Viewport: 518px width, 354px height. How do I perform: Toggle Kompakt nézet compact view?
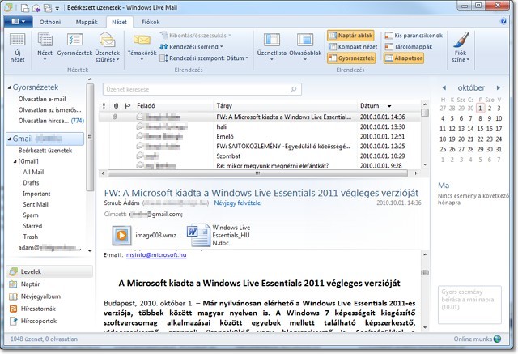[353, 47]
